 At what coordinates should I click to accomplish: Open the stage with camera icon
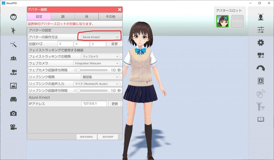13,72
